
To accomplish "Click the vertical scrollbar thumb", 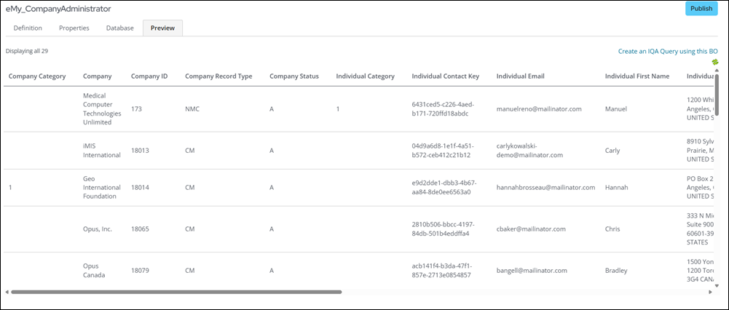I will pos(717,95).
